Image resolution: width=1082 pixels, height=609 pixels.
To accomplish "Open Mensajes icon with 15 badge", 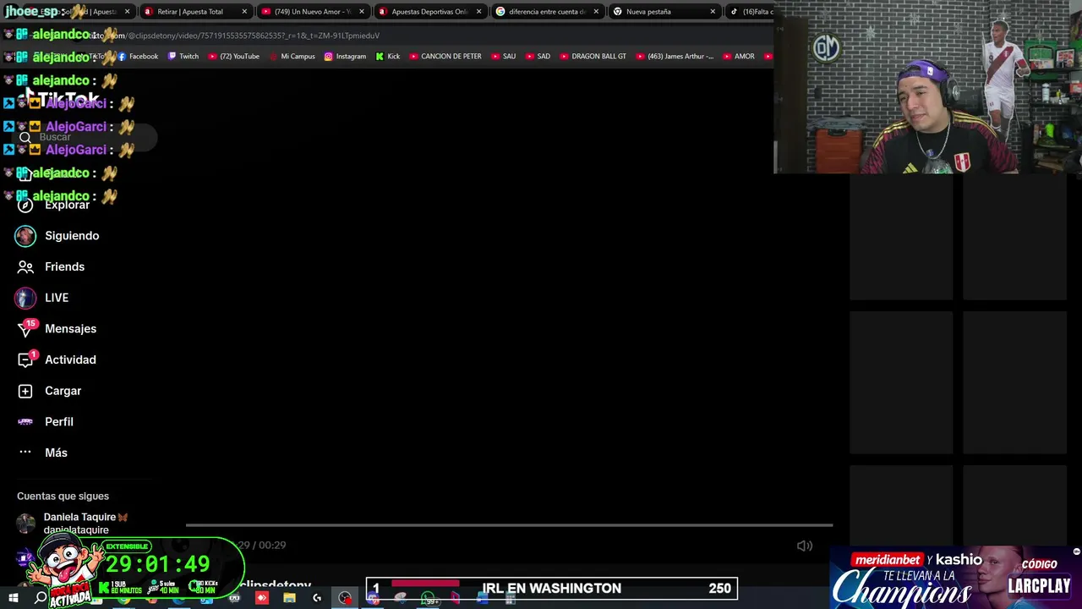I will tap(25, 329).
